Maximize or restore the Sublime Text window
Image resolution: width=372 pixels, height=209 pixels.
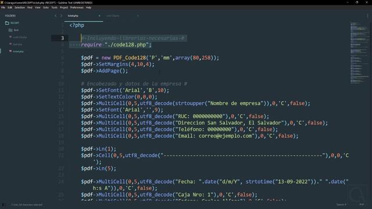(357, 2)
